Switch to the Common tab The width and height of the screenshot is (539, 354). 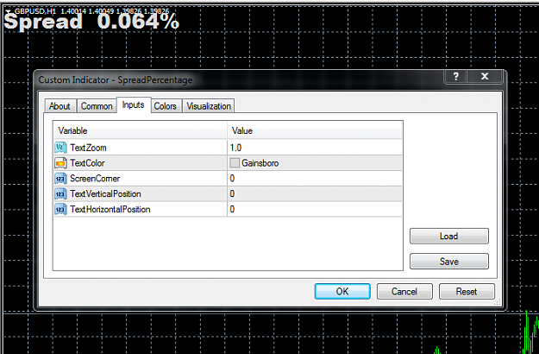click(x=97, y=106)
